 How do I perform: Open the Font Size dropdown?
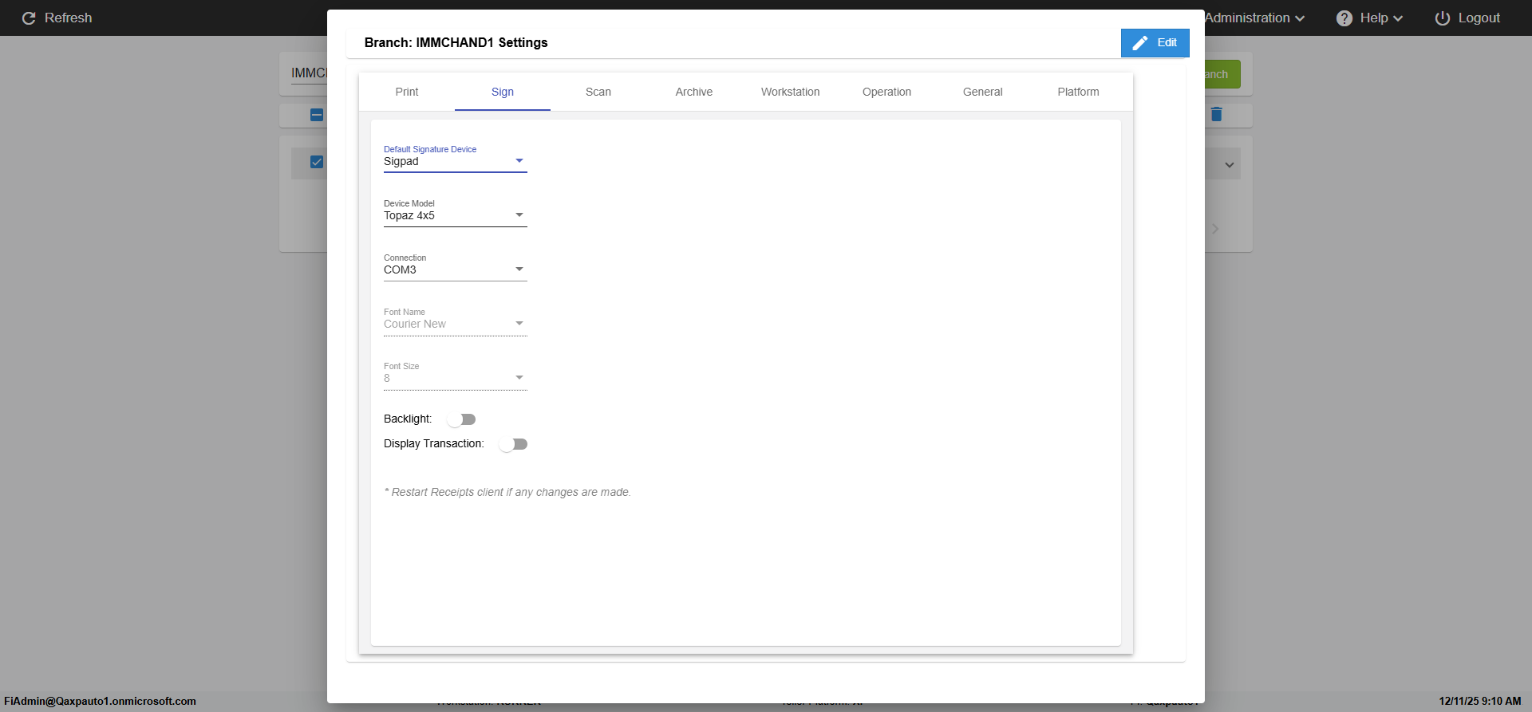(x=455, y=378)
